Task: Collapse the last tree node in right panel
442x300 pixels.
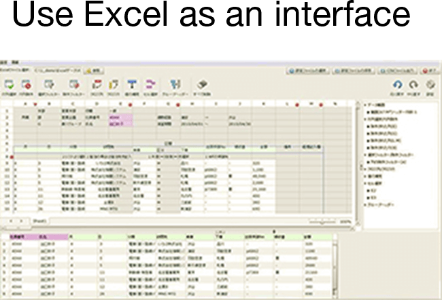Action: coord(365,204)
